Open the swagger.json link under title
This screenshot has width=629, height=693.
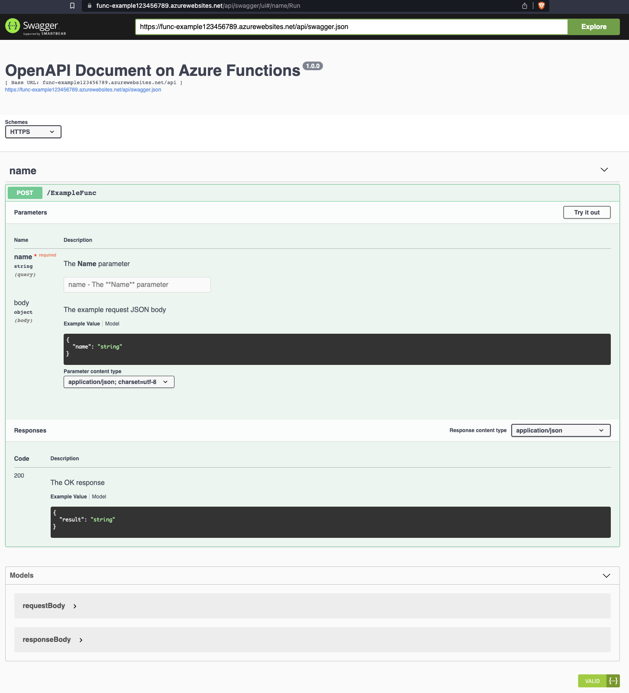click(83, 90)
